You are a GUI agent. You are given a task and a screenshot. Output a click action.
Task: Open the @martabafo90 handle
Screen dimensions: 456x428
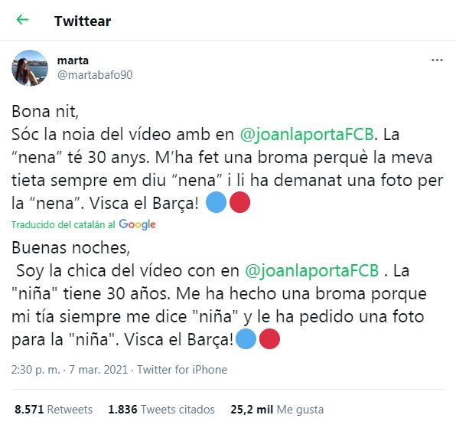click(95, 75)
